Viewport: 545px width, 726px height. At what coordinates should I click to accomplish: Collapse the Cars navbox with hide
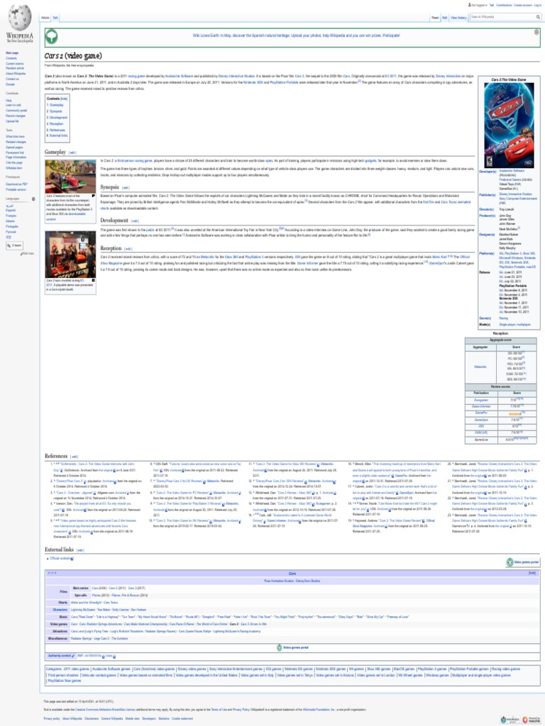(532, 573)
